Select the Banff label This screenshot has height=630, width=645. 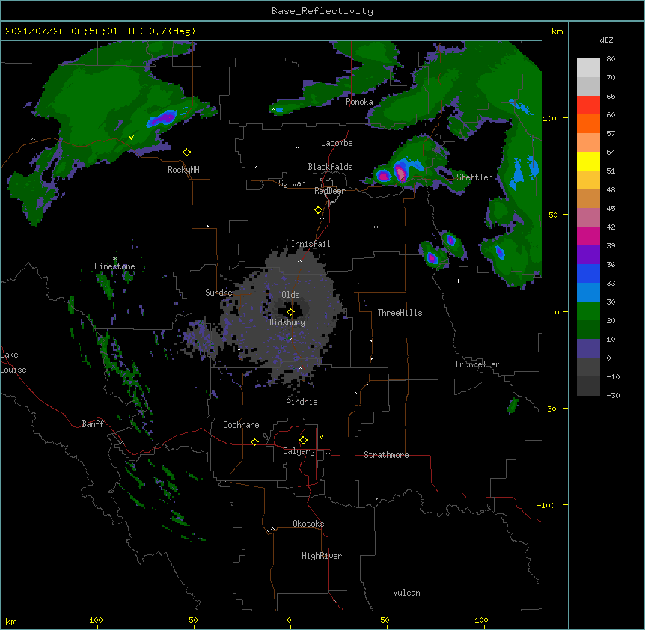coord(93,424)
